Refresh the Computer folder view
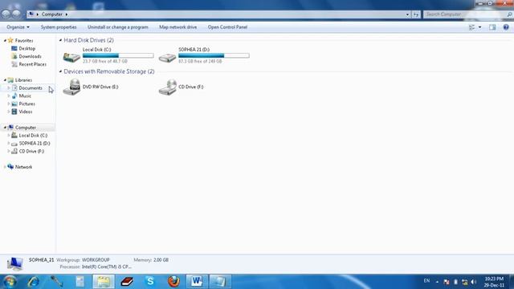The height and width of the screenshot is (289, 514). (416, 14)
